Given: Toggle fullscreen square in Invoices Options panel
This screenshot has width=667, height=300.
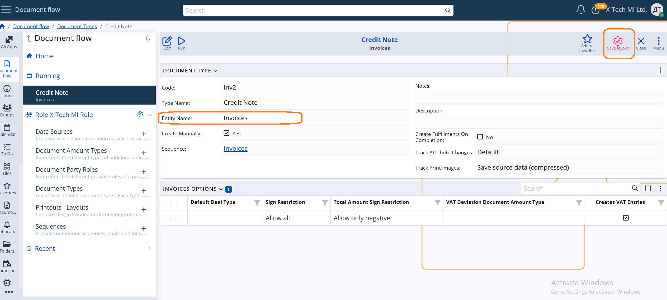Looking at the screenshot, I should point(648,188).
